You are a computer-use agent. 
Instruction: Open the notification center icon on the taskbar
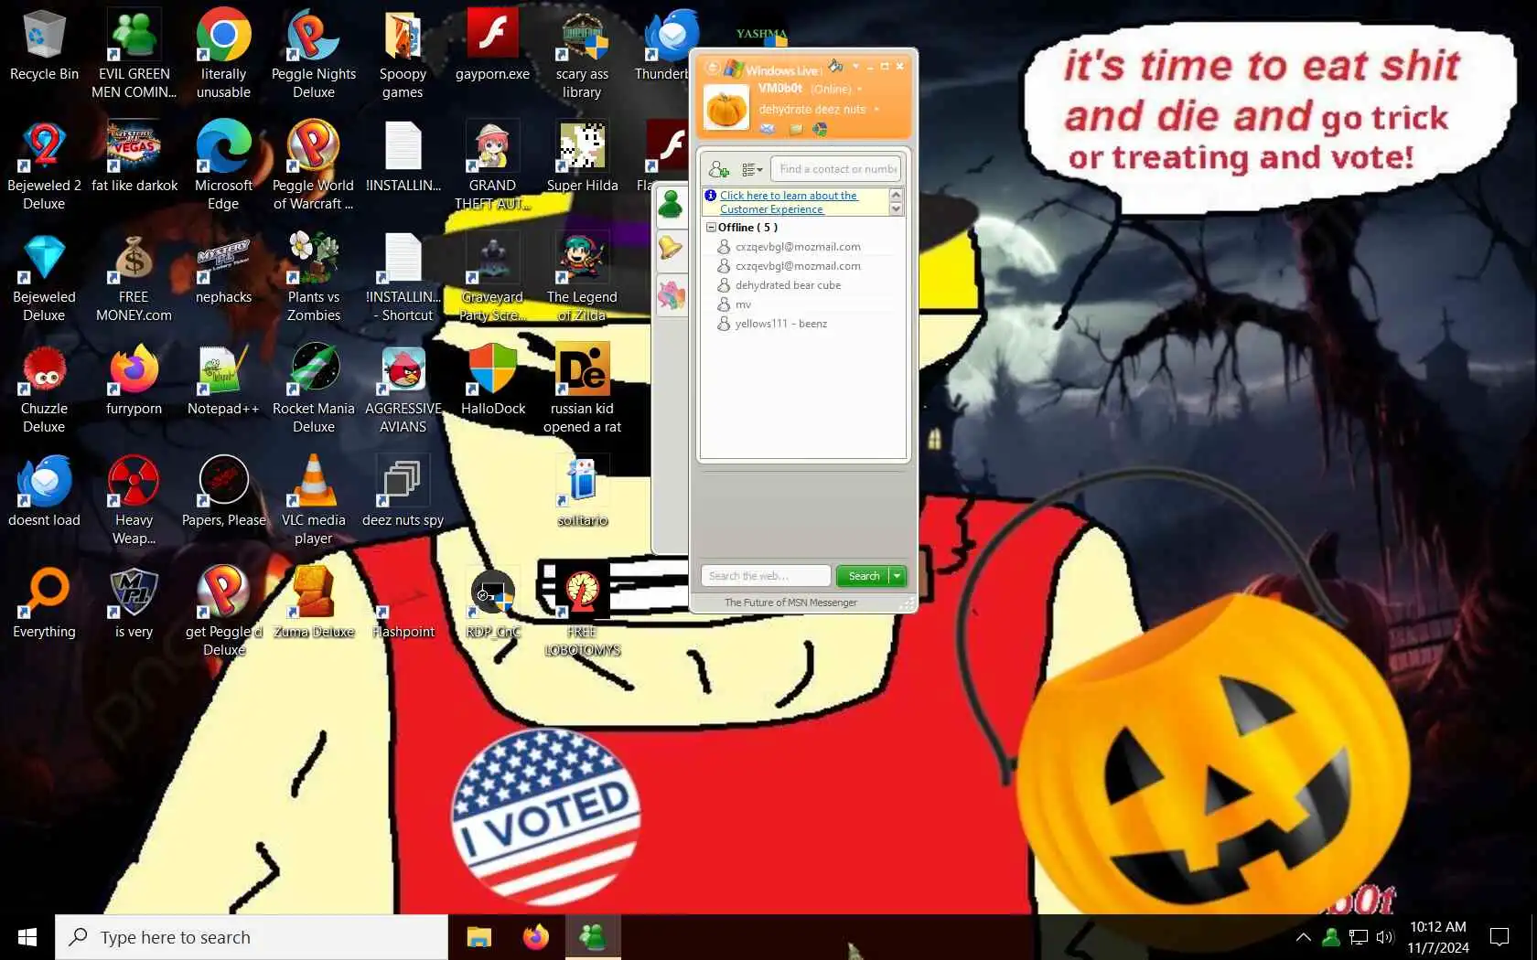[x=1499, y=937]
